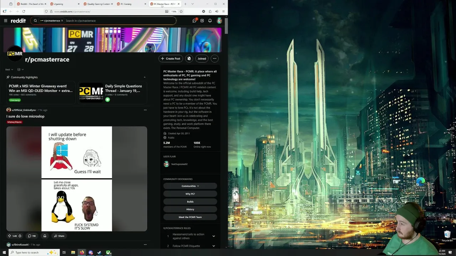The width and height of the screenshot is (456, 256).
Task: Click the YeetSupreme92 user flair avatar
Action: (x=166, y=164)
